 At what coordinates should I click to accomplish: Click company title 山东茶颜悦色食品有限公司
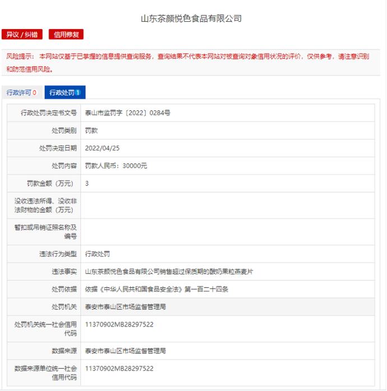click(191, 18)
